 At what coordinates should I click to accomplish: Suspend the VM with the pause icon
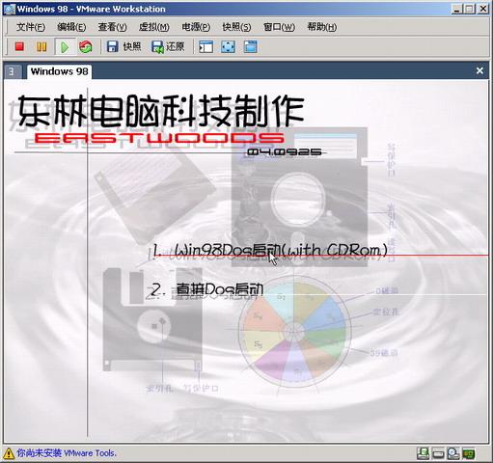pyautogui.click(x=41, y=47)
